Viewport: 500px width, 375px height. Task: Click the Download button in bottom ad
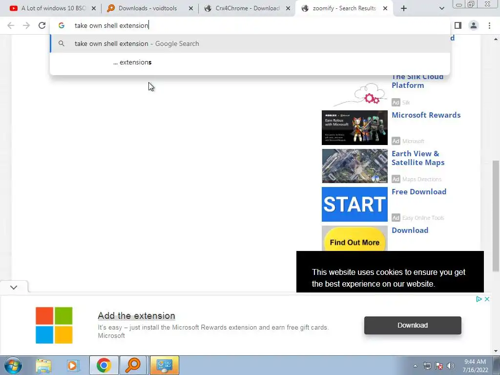click(413, 325)
